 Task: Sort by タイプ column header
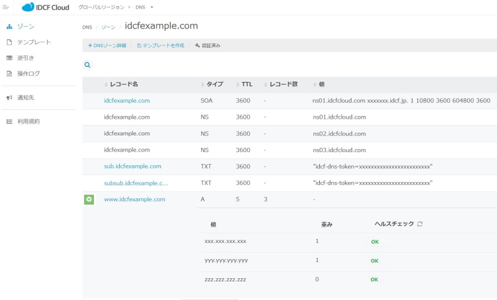coord(214,84)
